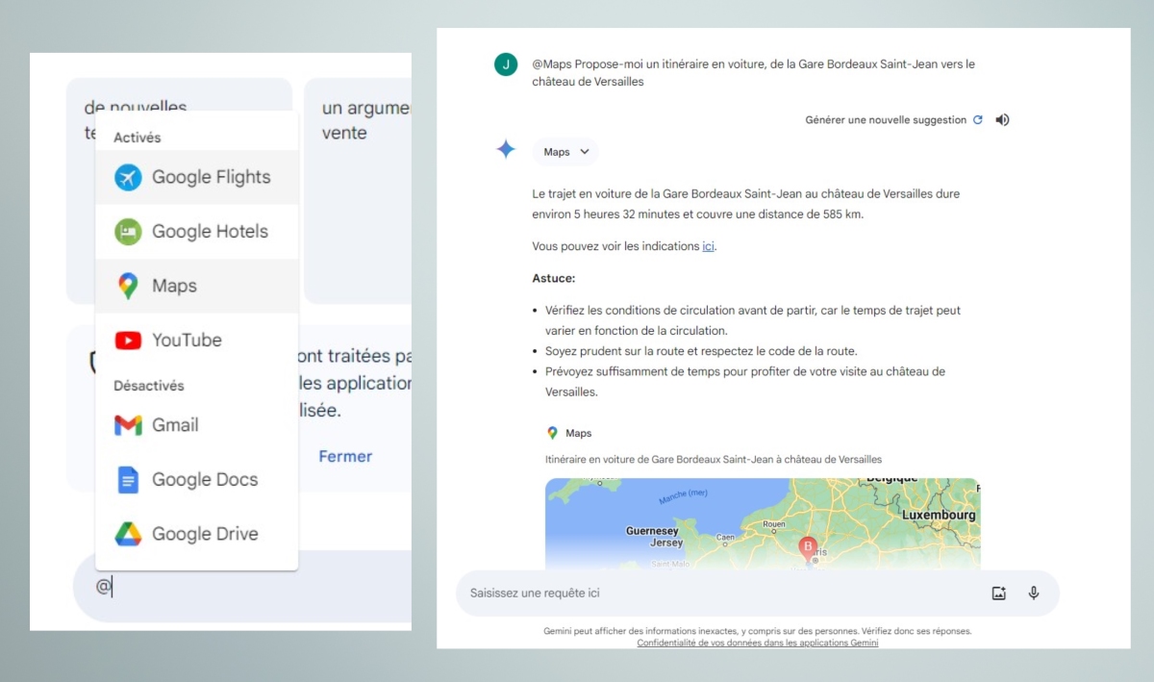The height and width of the screenshot is (682, 1154).
Task: Click the Gmail envelope icon
Action: tap(128, 425)
